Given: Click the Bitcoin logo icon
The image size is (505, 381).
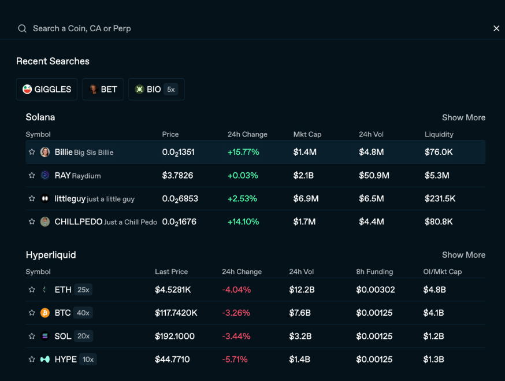Looking at the screenshot, I should (45, 313).
